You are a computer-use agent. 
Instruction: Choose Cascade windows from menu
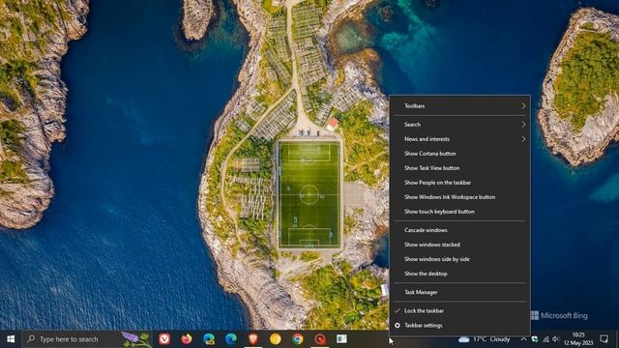tap(460, 230)
